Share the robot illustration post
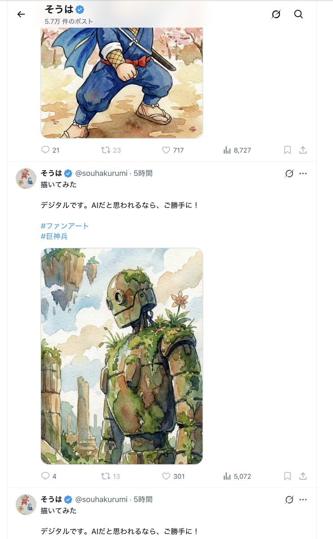 pos(303,476)
